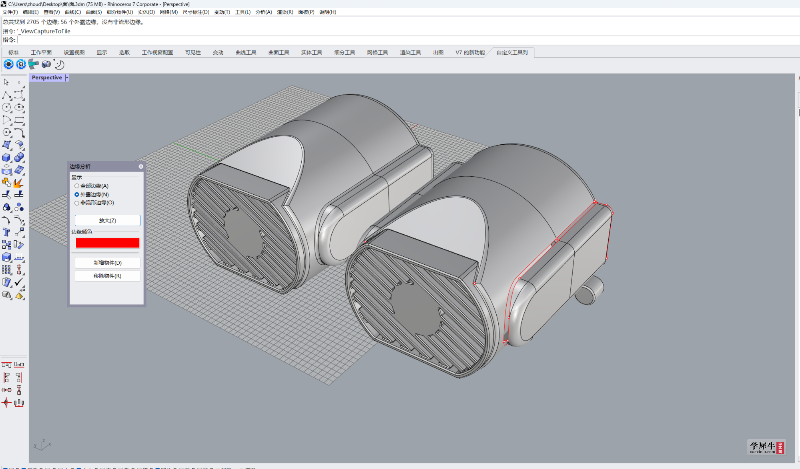800x469 pixels.
Task: Click the teal flag custom toolbar icon
Action: point(34,64)
